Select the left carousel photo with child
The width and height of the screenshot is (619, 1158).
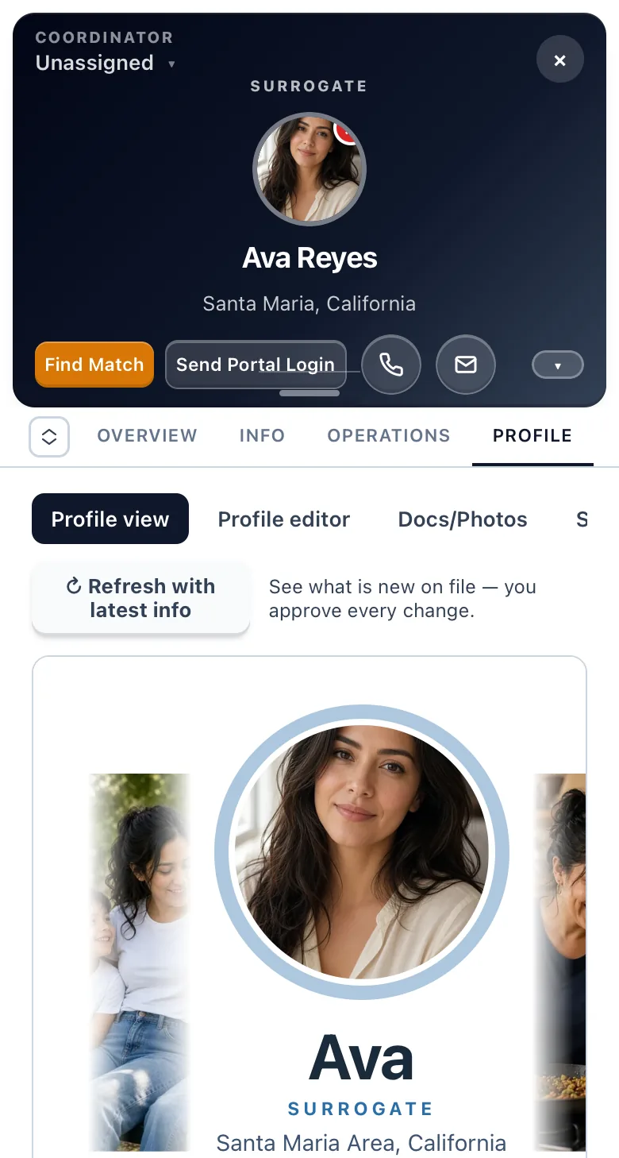click(x=140, y=962)
